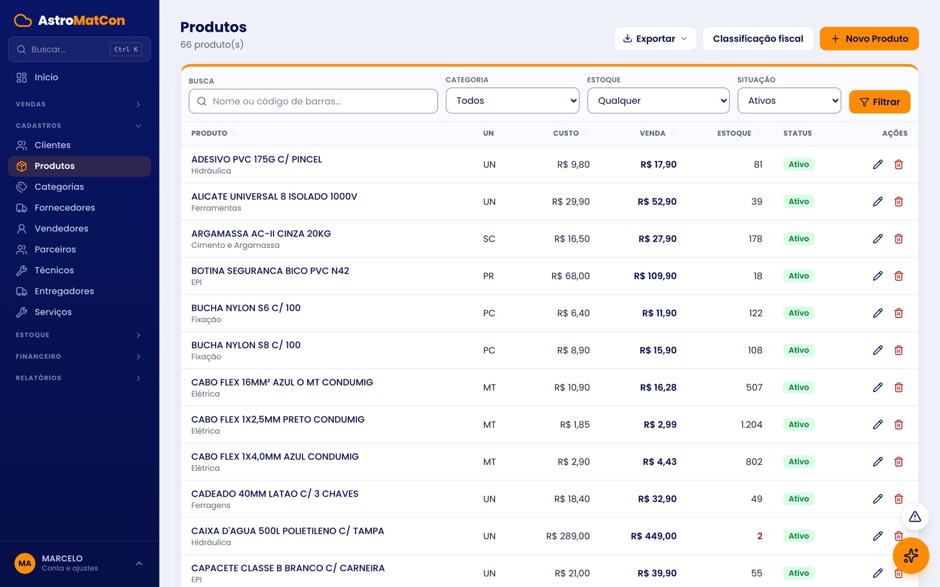The image size is (940, 587).
Task: Open Fornecedores in the sidebar
Action: click(x=79, y=208)
